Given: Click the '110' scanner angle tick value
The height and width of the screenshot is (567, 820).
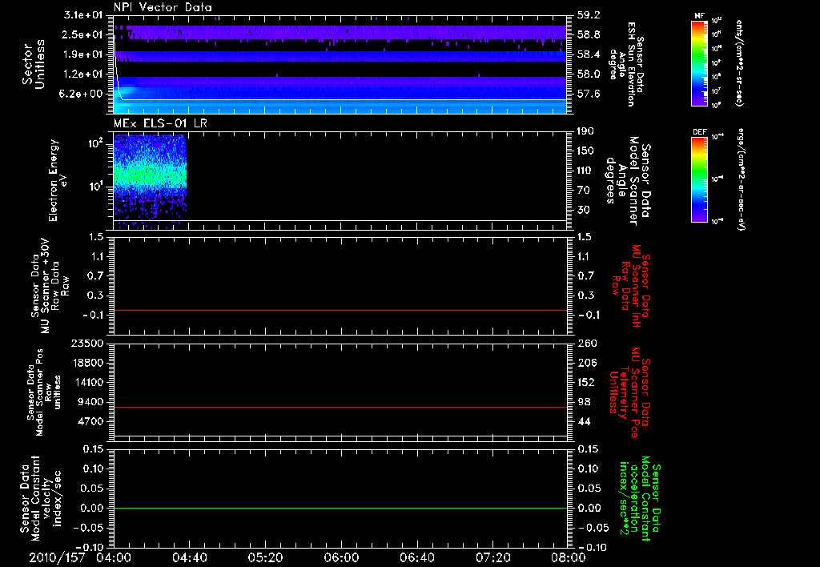Looking at the screenshot, I should pos(585,171).
